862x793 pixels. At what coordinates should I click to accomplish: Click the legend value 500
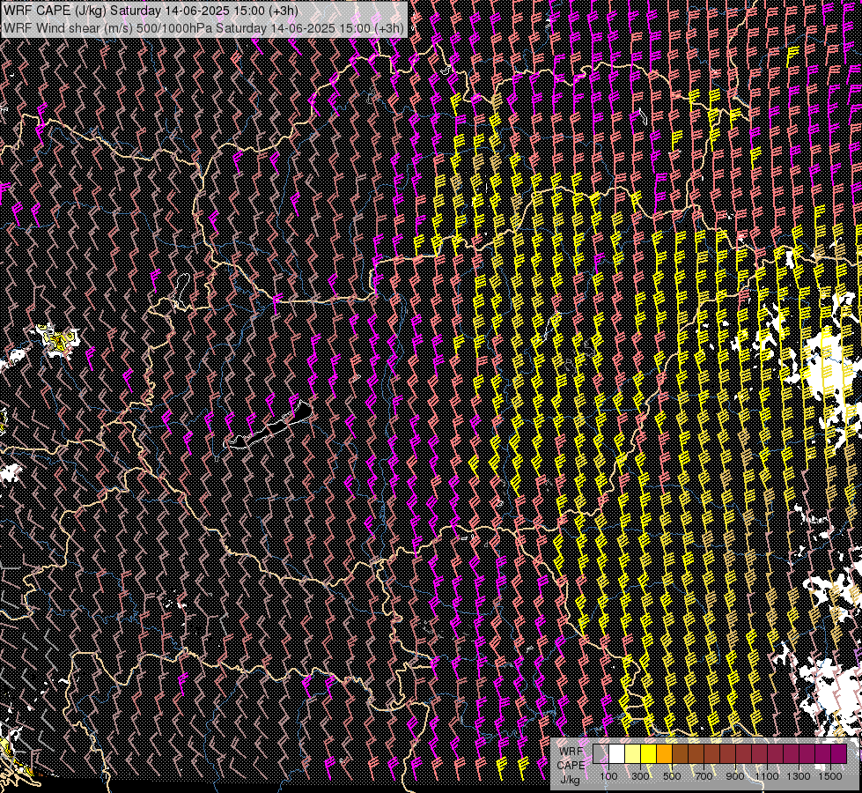pos(672,776)
